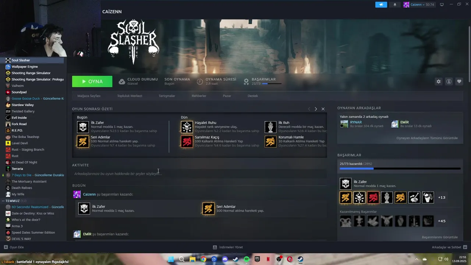The height and width of the screenshot is (265, 471).
Task: Open Windows Start menu
Action: [171, 259]
